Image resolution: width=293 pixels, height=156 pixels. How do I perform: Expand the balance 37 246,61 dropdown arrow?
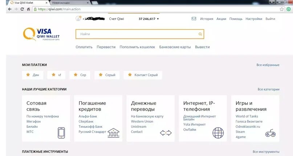tap(158, 19)
